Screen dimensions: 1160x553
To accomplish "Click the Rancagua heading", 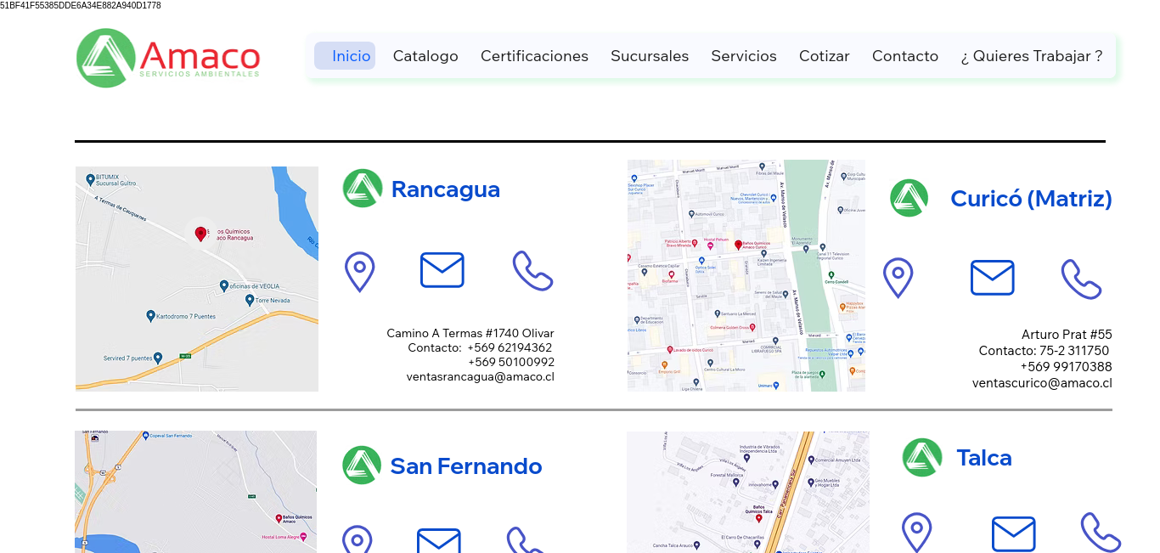I will pyautogui.click(x=446, y=189).
